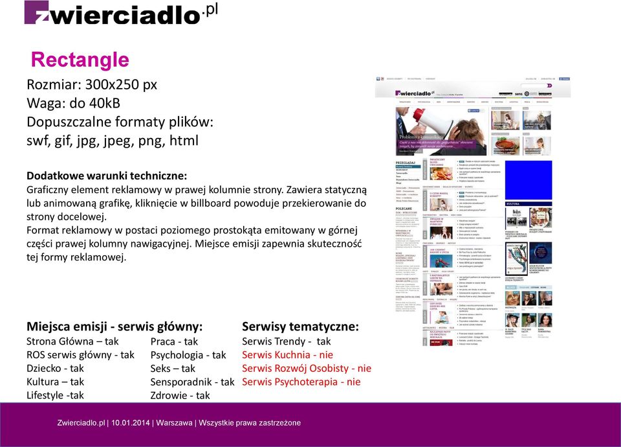Click the blue Rectangle ad placeholder in the preview
The width and height of the screenshot is (621, 447).
[x=528, y=179]
